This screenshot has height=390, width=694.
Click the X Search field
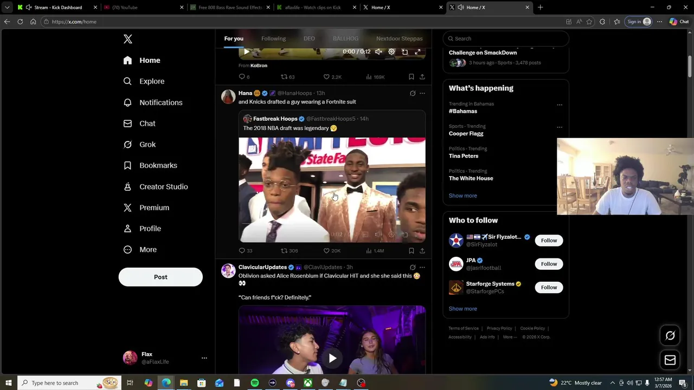pyautogui.click(x=506, y=38)
